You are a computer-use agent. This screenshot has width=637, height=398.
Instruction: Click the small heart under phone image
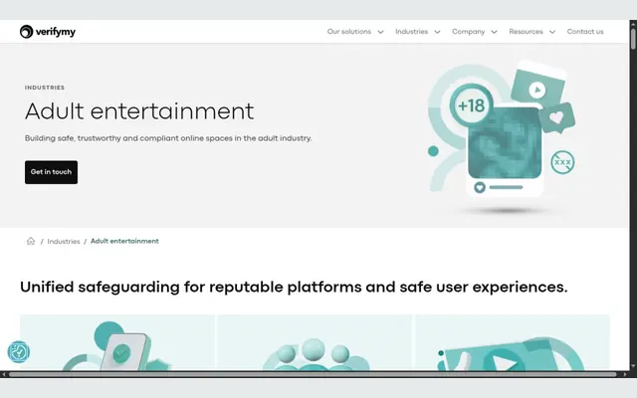coord(480,187)
